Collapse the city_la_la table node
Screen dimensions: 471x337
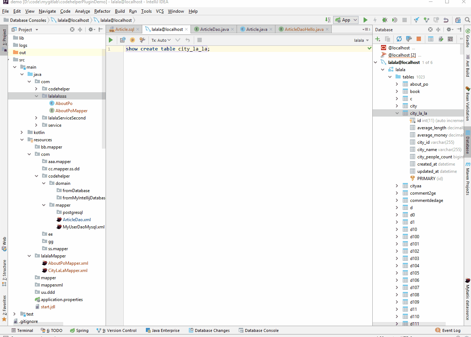pos(397,113)
